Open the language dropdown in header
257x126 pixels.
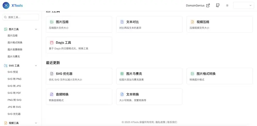[x=244, y=5]
